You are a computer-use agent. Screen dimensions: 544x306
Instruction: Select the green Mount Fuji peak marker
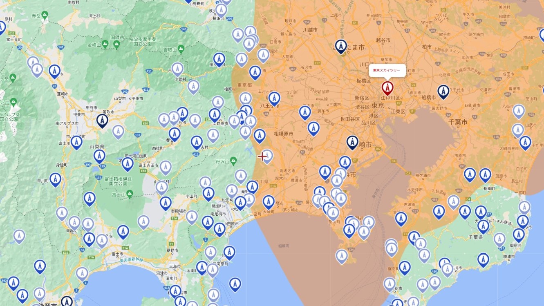click(x=130, y=194)
